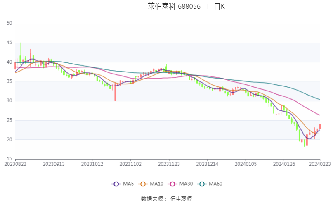Click the y-axis value 15
Image resolution: width=333 pixels, height=203 pixels.
9,159
